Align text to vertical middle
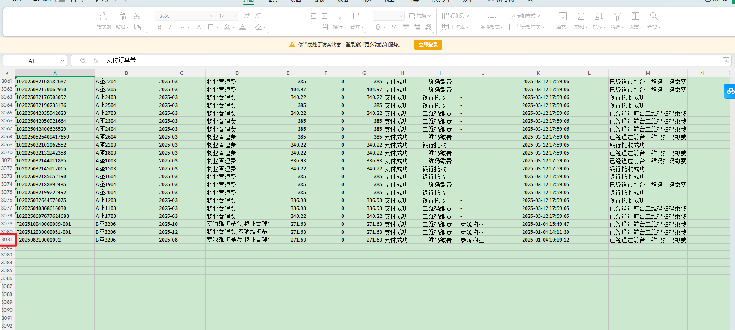 click(x=291, y=16)
